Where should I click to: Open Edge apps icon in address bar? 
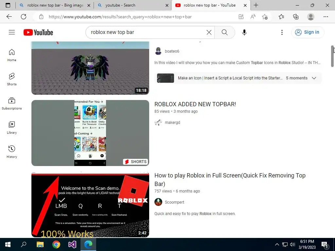[241, 17]
